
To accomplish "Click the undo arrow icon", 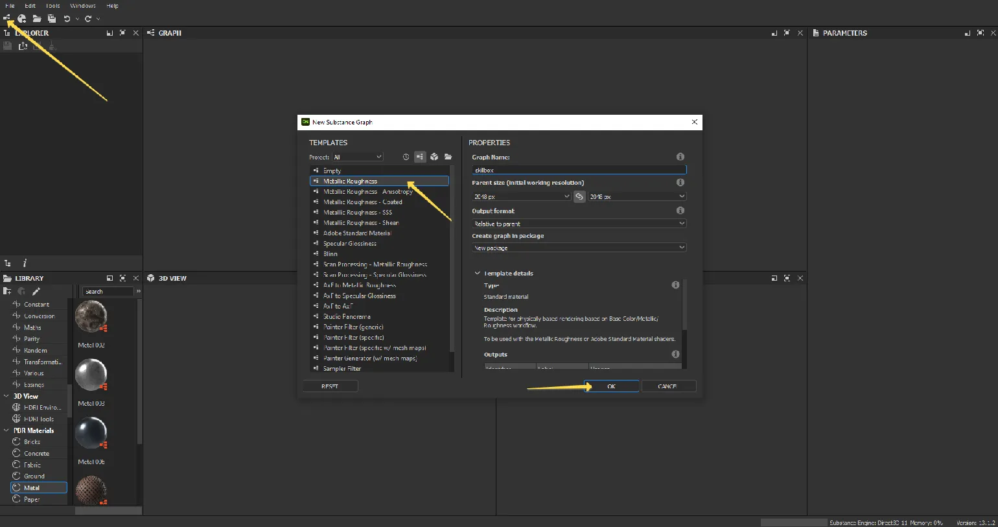I will [x=67, y=19].
